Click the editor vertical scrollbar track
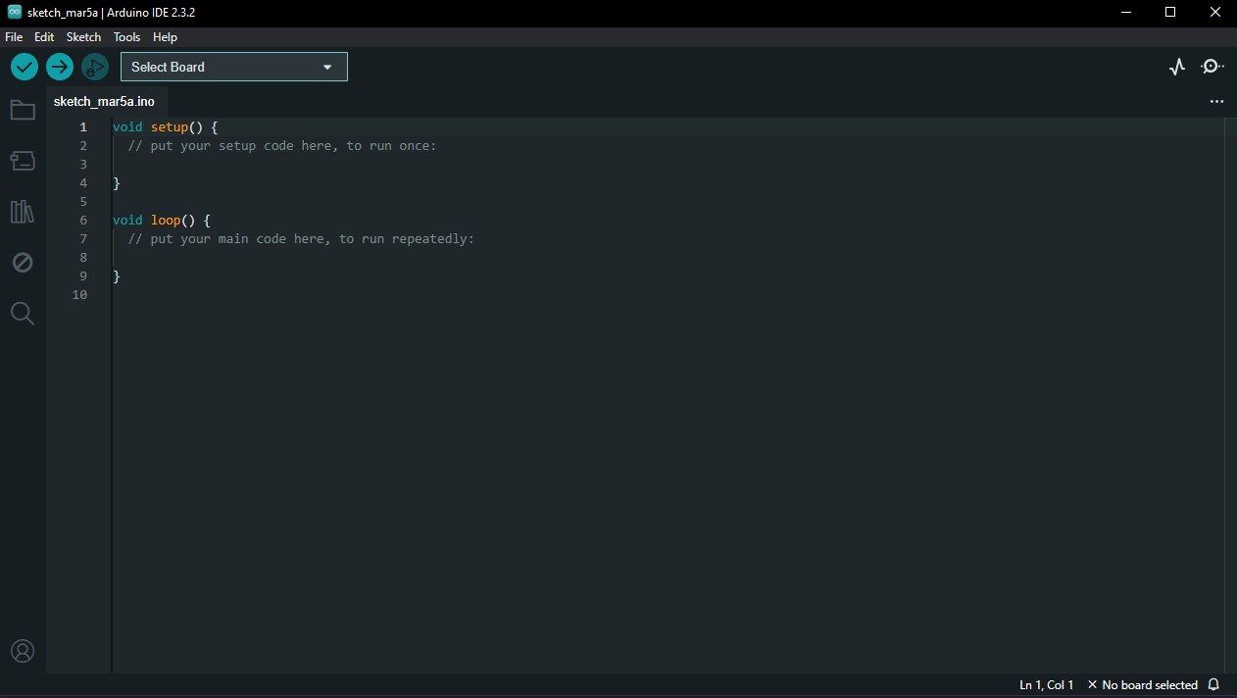This screenshot has width=1237, height=698. pyautogui.click(x=1230, y=395)
